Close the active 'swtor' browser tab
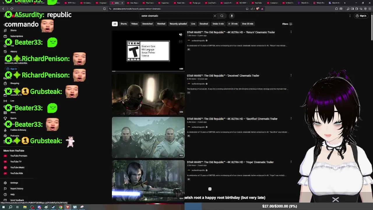The height and width of the screenshot is (210, 373). [122, 3]
